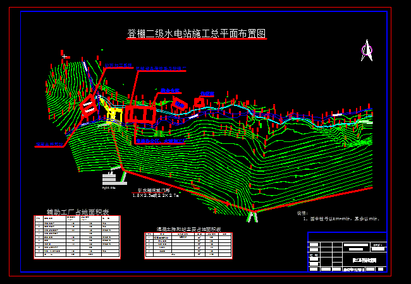Screen dimensions: 411x284
Task: Select the white tunnel outlet symbol at bottom
Action: [252, 216]
